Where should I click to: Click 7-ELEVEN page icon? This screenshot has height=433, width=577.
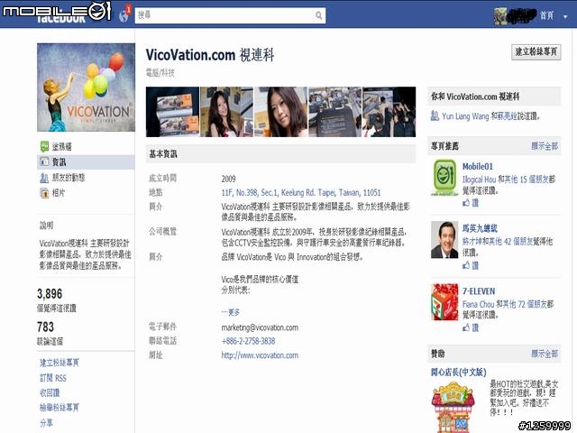coord(444,302)
